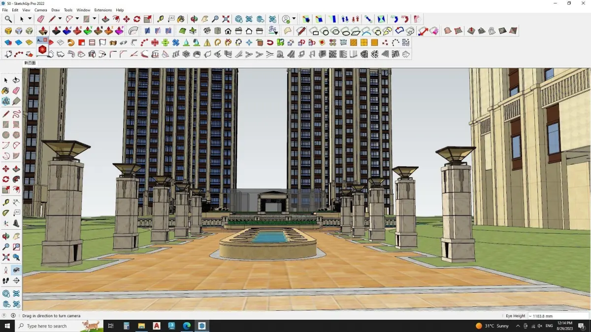Image resolution: width=591 pixels, height=332 pixels.
Task: Expand the Select tool dropdown arrow
Action: pyautogui.click(x=30, y=19)
